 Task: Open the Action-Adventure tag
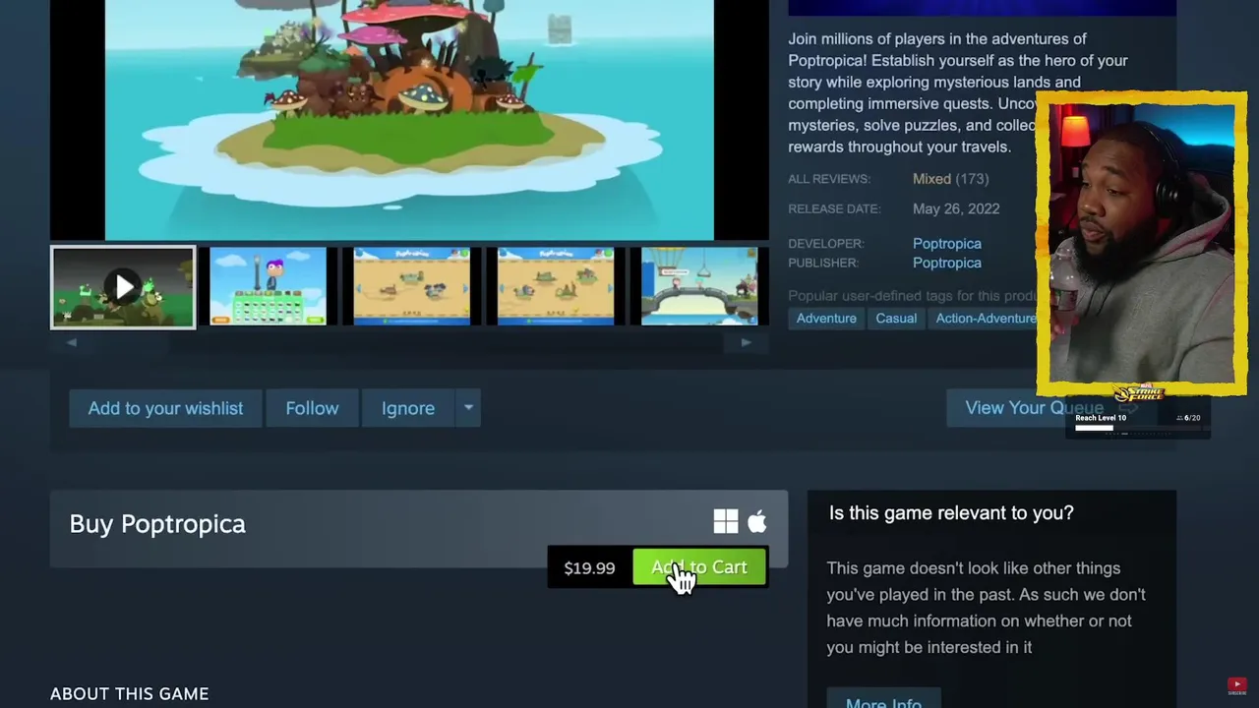tap(984, 319)
